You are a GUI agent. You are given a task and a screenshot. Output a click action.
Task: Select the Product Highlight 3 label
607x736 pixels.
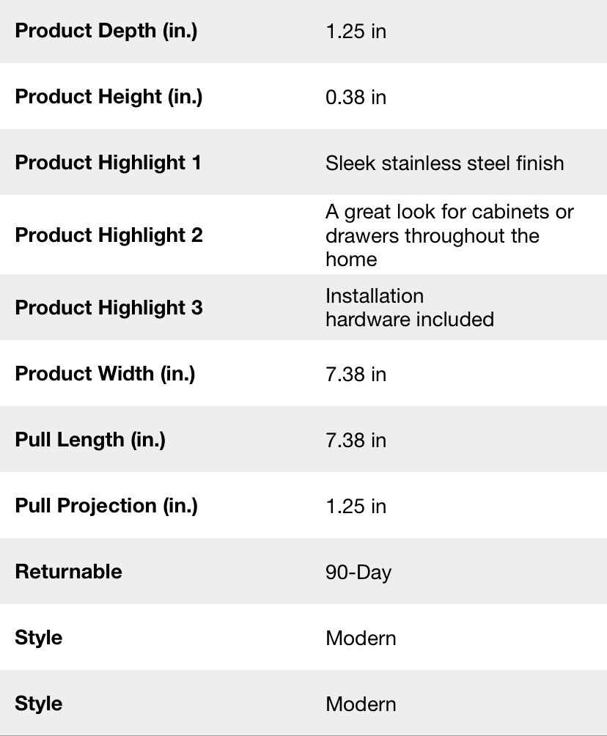click(x=109, y=307)
